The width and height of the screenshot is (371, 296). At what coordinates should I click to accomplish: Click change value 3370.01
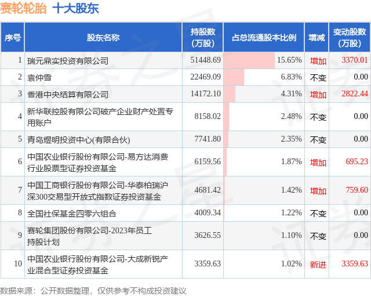pyautogui.click(x=355, y=60)
